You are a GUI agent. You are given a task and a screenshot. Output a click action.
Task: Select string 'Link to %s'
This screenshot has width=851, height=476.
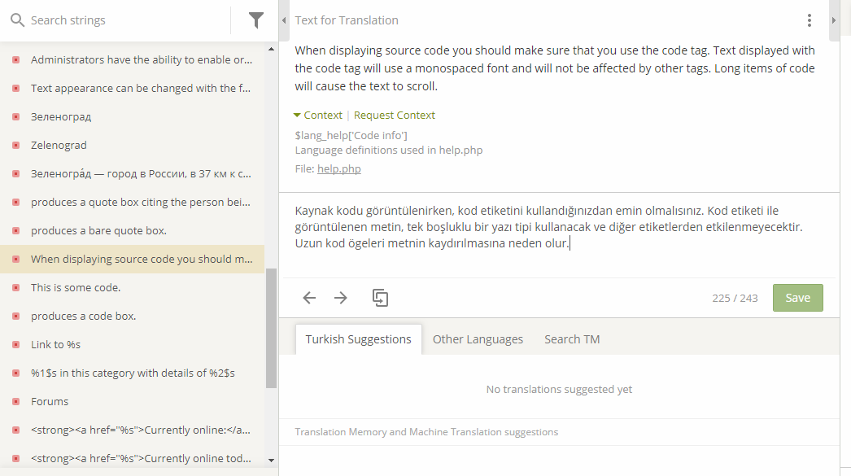[x=133, y=345]
